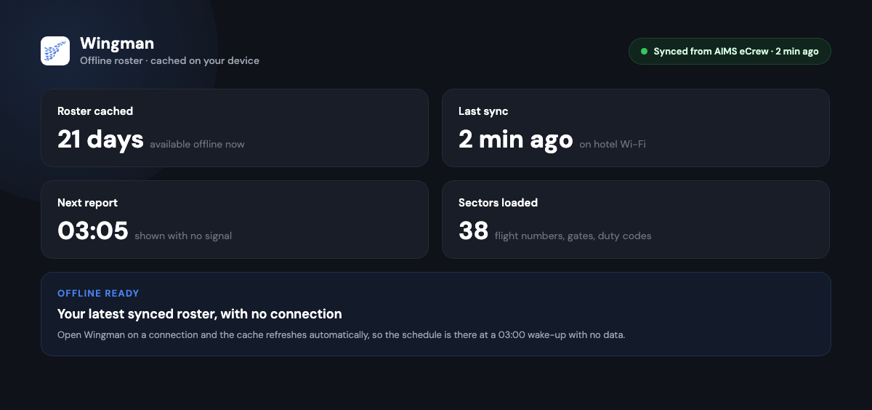872x410 pixels.
Task: Select the '38' sectors value
Action: tap(474, 230)
